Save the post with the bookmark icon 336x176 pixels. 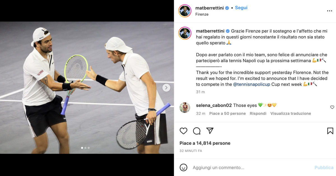pos(330,131)
